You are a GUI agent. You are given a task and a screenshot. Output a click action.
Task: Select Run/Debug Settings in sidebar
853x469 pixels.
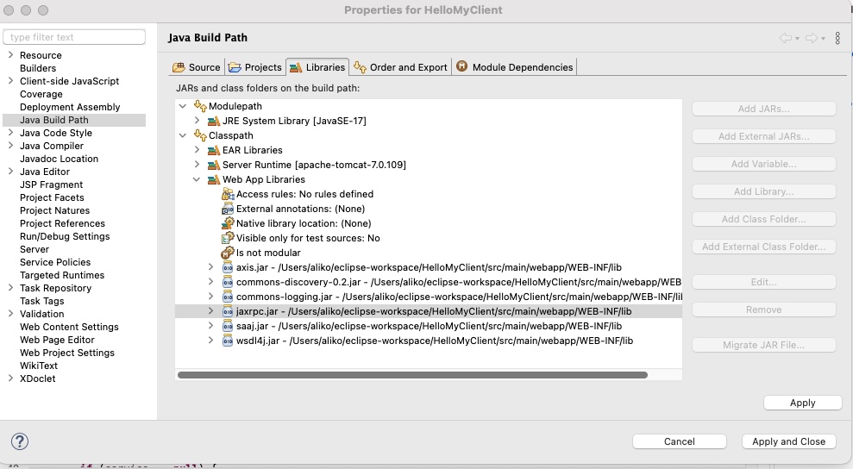65,236
